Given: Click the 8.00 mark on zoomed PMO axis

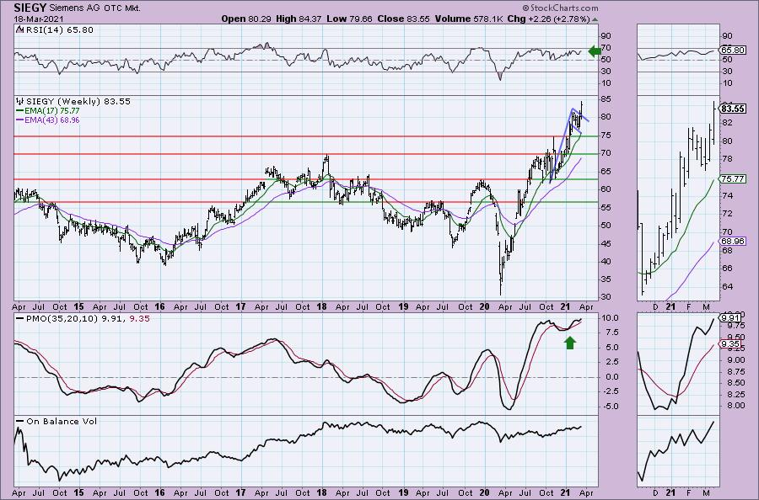Looking at the screenshot, I should pos(736,406).
